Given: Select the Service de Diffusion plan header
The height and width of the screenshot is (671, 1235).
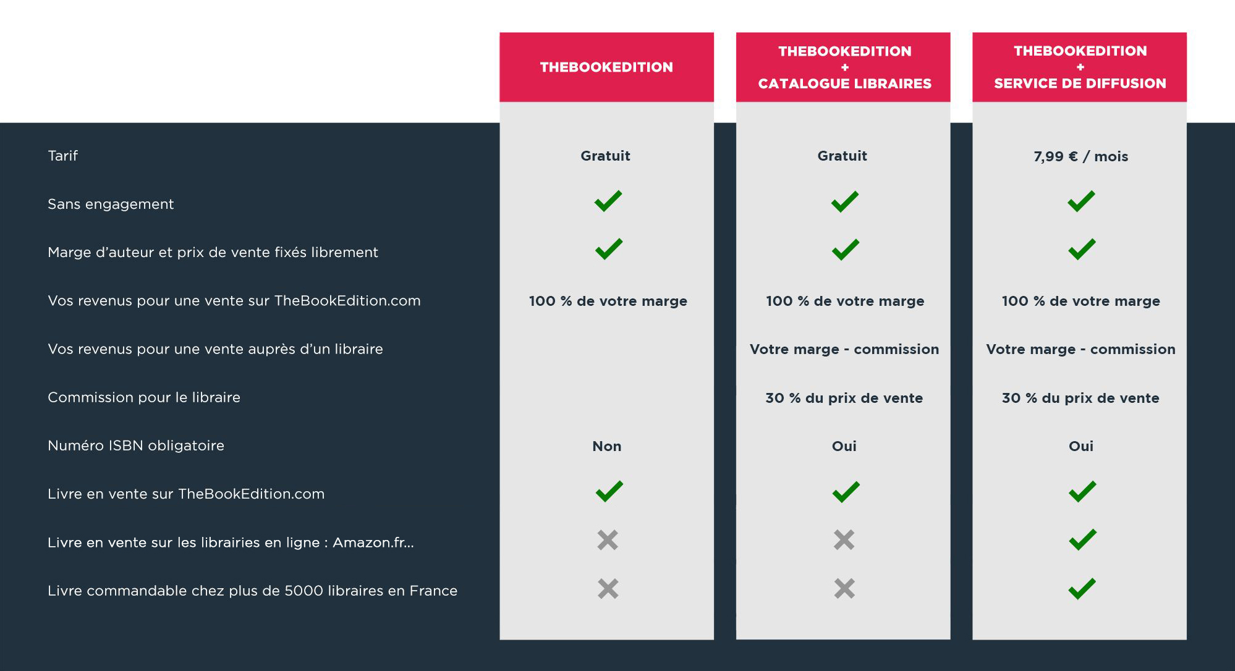Looking at the screenshot, I should coord(1080,67).
